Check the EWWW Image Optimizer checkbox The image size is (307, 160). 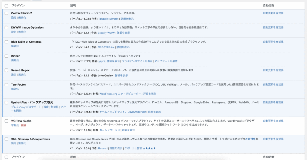click(x=6, y=27)
